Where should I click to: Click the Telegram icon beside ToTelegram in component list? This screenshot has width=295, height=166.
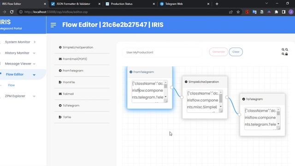[60, 106]
